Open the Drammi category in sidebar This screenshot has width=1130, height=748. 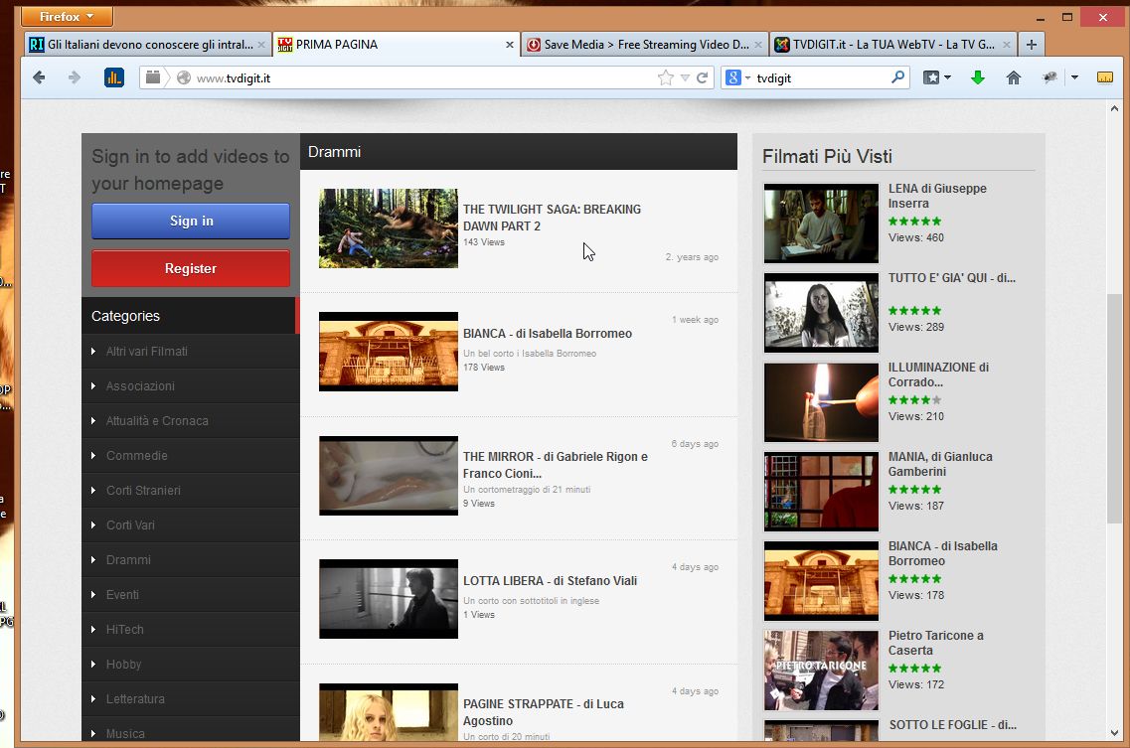[190, 560]
